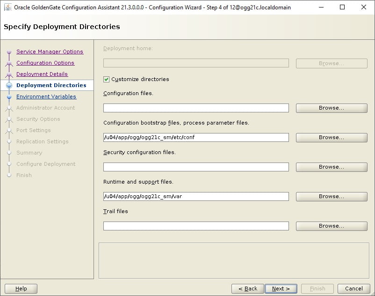Click the Security configuration files label
Image resolution: width=375 pixels, height=296 pixels.
pyautogui.click(x=139, y=152)
